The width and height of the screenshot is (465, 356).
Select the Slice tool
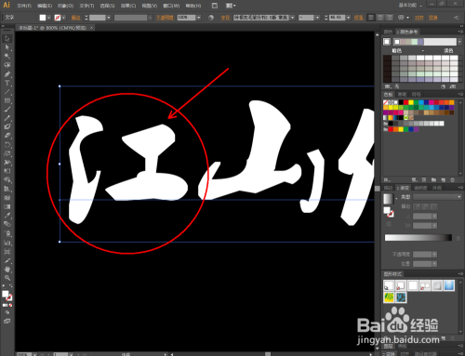[7, 260]
